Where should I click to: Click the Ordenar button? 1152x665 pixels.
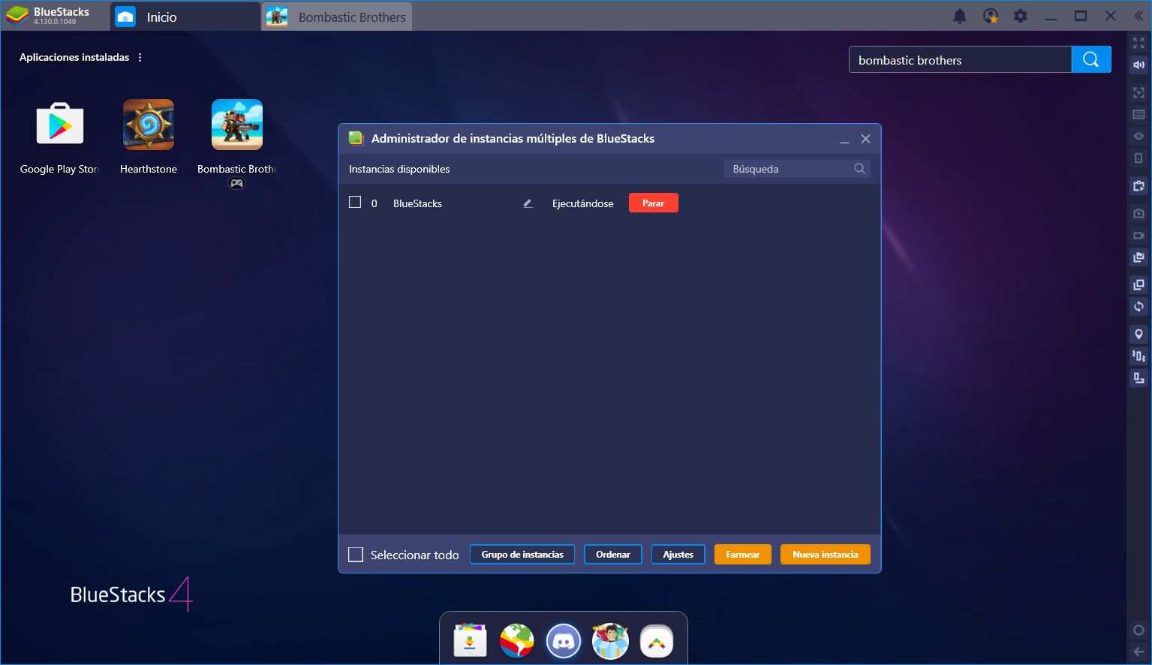pos(613,555)
